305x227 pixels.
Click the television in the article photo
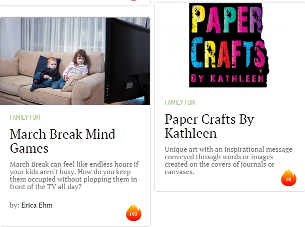pyautogui.click(x=127, y=61)
